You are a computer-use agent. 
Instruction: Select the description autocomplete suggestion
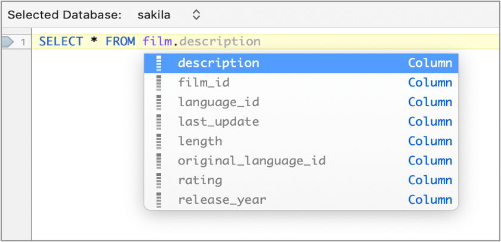tap(301, 63)
